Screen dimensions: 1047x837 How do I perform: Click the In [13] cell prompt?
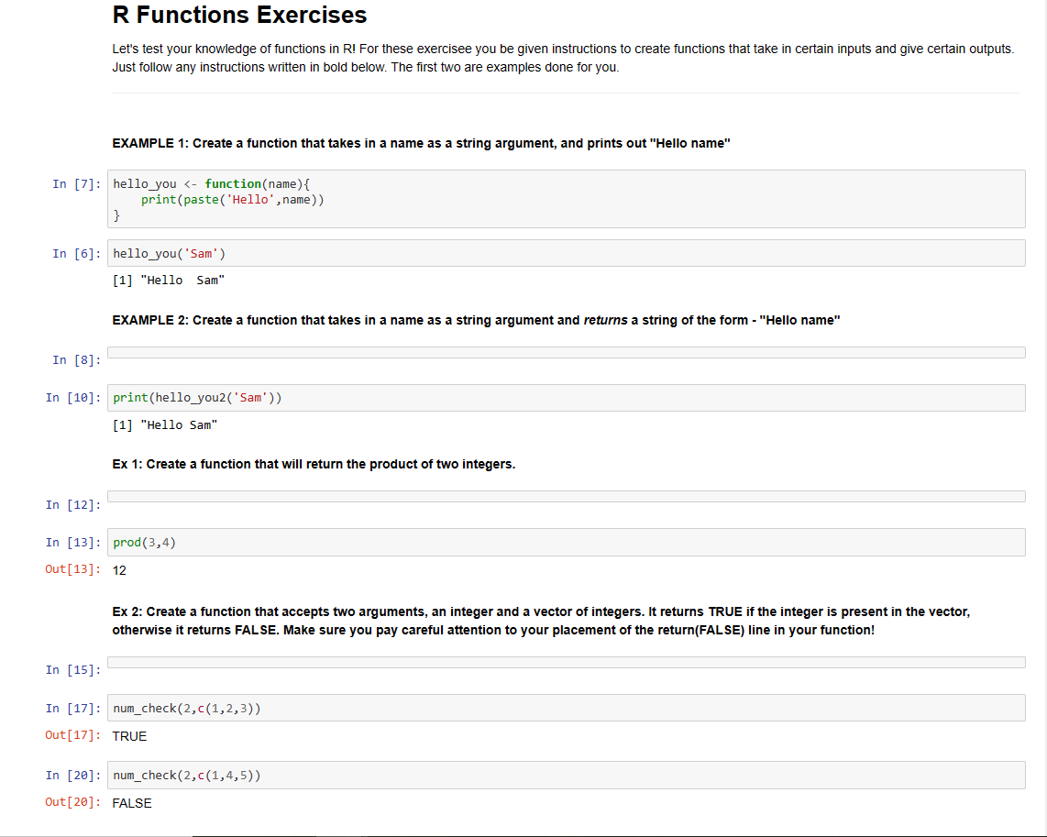[x=72, y=543]
